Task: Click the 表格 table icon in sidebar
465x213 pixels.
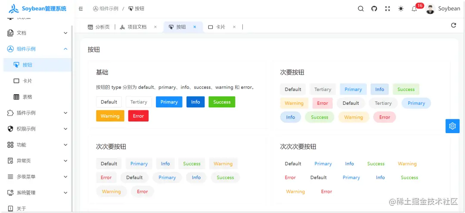Action: (17, 97)
